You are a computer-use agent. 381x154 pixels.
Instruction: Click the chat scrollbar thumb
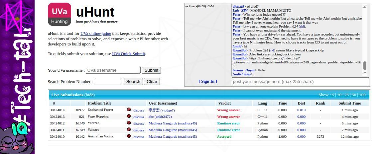[365, 66]
